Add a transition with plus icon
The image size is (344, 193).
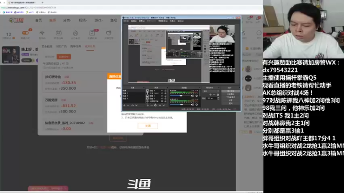tap(210, 95)
